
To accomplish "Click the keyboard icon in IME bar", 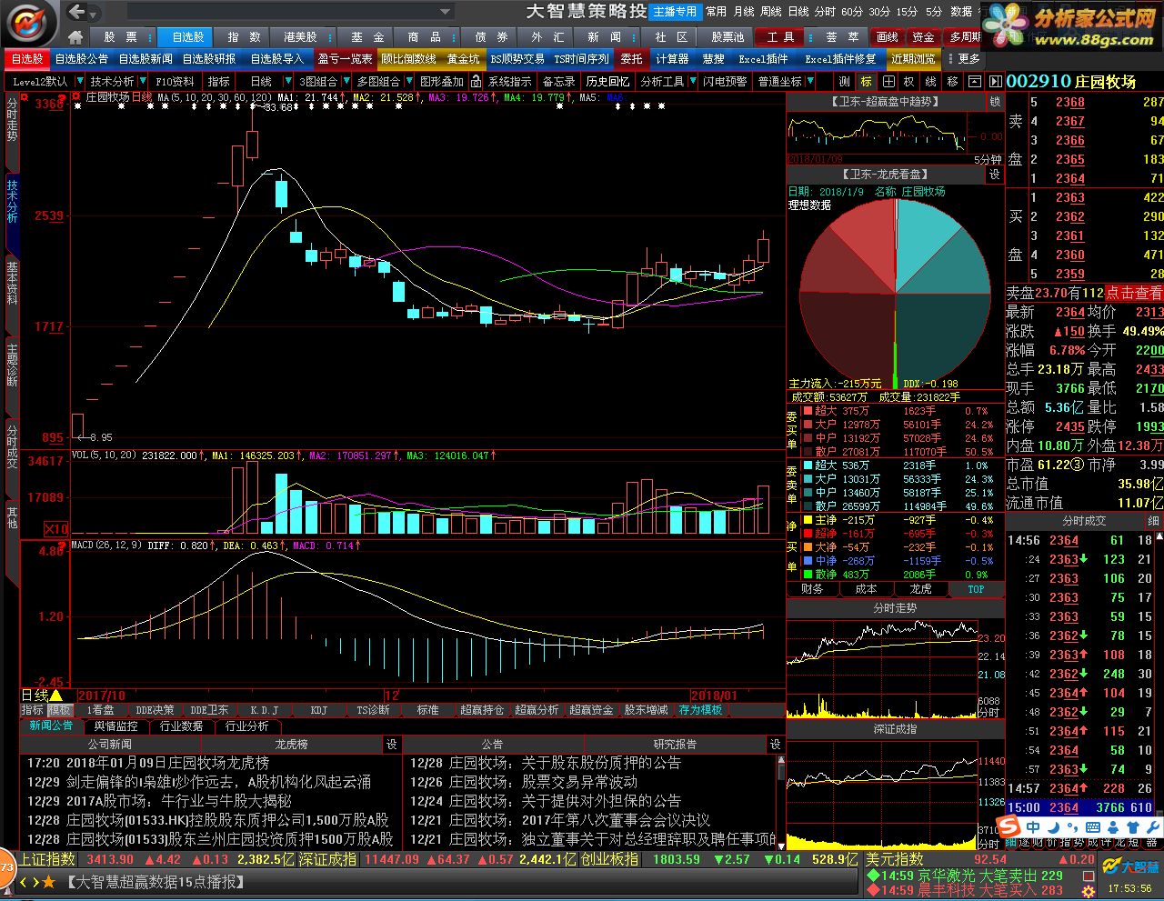I will [1092, 827].
